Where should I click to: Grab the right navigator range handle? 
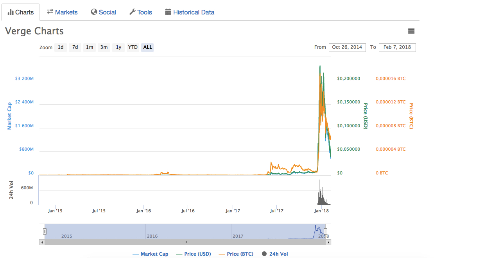(325, 231)
